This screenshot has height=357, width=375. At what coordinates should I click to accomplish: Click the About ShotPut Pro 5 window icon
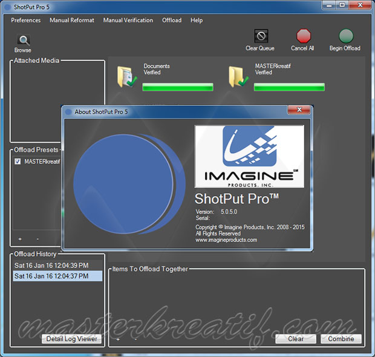[x=68, y=112]
